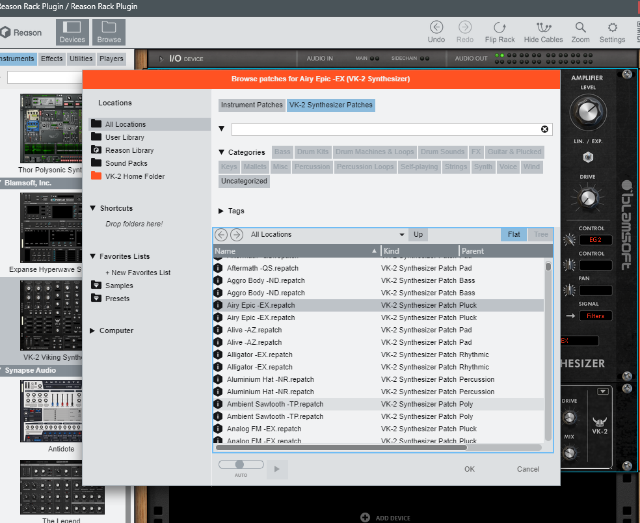Image resolution: width=640 pixels, height=523 pixels.
Task: Open Reason Library location
Action: click(x=129, y=150)
